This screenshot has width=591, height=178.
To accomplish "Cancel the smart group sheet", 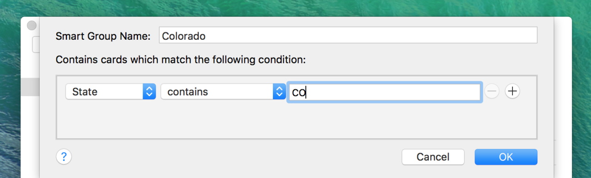I will [x=433, y=157].
